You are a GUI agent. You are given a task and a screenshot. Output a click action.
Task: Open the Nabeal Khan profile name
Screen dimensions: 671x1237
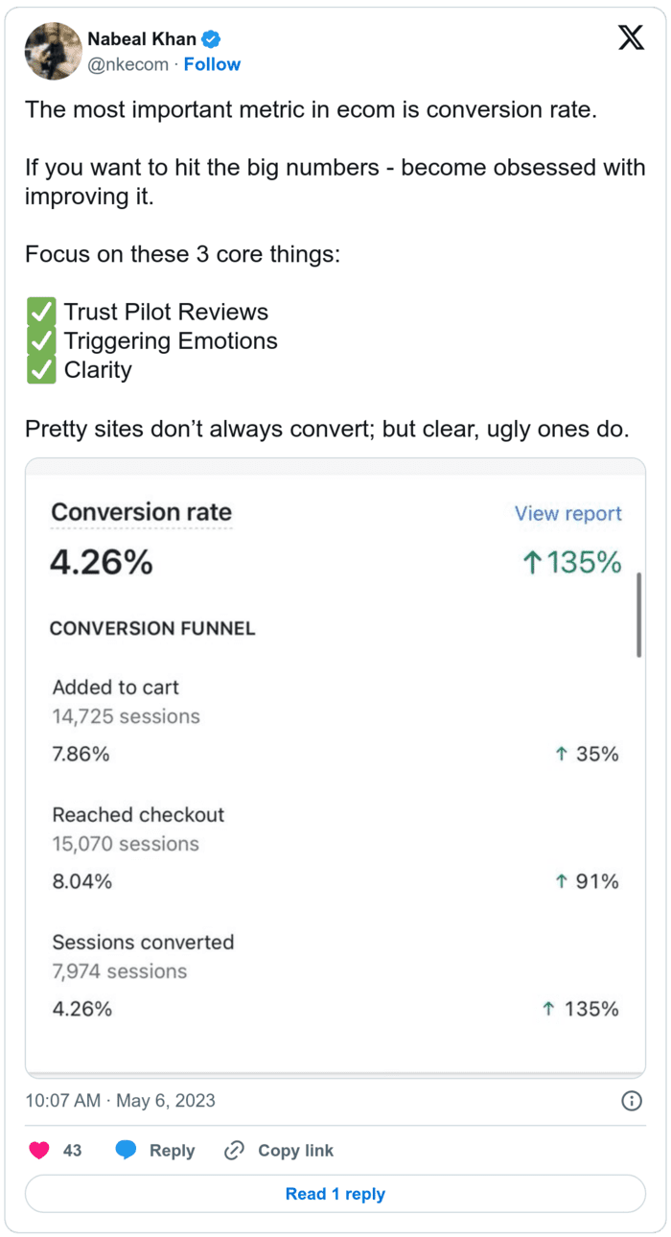(x=142, y=39)
